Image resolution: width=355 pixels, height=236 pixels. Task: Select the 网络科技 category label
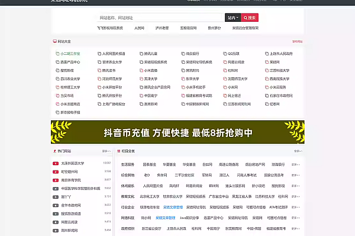128,218
